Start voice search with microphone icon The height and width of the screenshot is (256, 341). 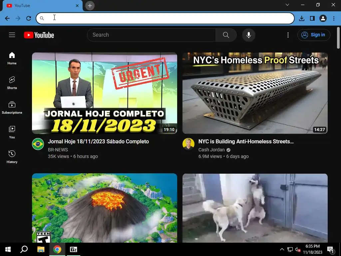(x=248, y=35)
